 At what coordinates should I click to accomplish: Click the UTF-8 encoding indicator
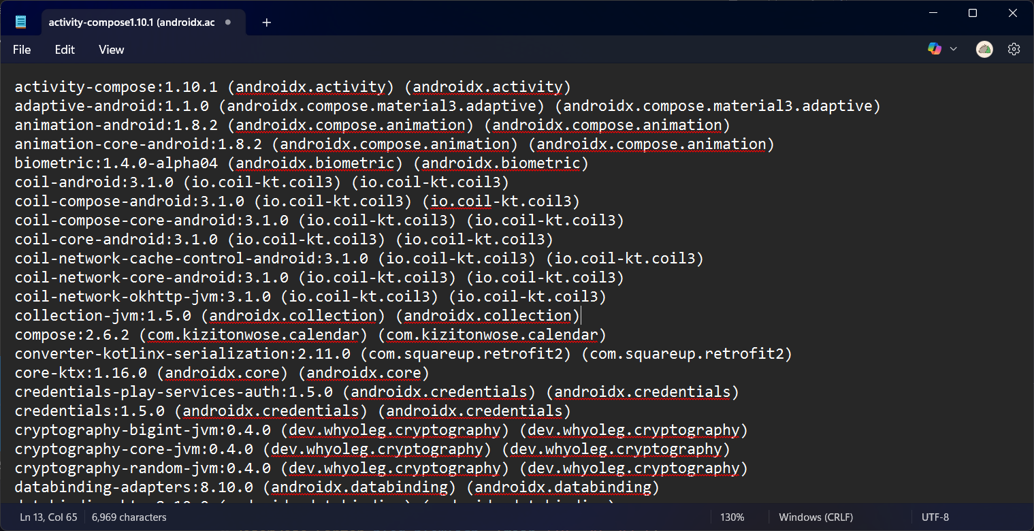[935, 517]
